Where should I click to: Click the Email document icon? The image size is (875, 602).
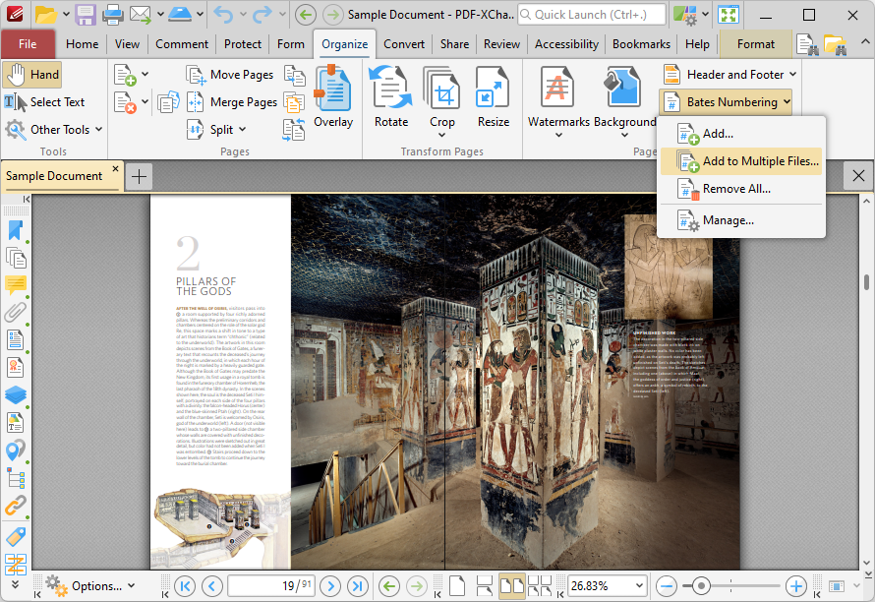click(x=141, y=15)
